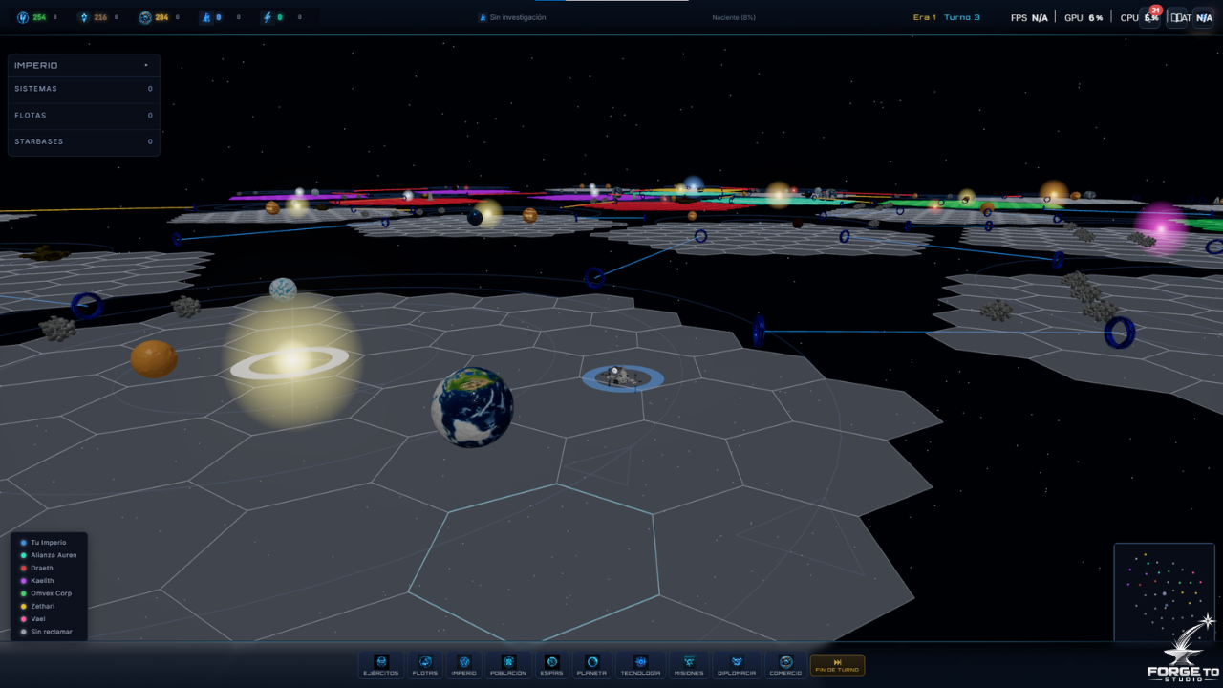1223x688 pixels.
Task: Select the glowing yellow star
Action: click(x=290, y=362)
